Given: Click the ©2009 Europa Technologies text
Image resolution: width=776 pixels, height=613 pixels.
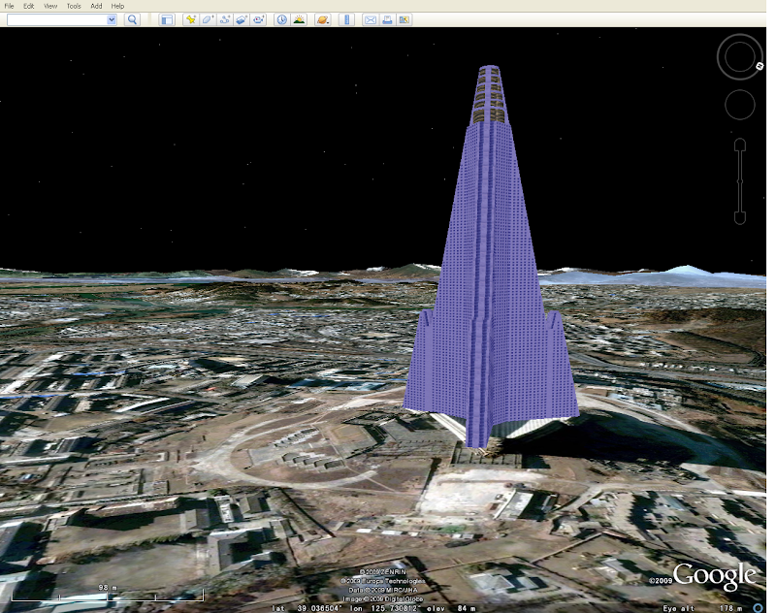Looking at the screenshot, I should point(382,581).
